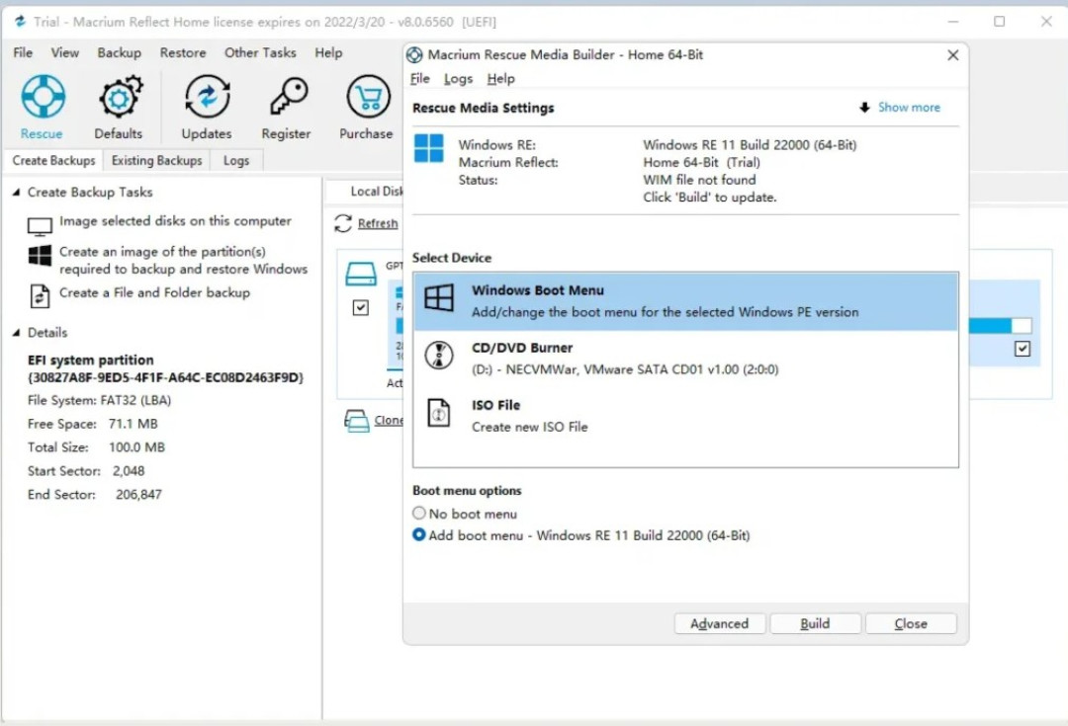Switch to the Existing Backups tab

tap(156, 161)
